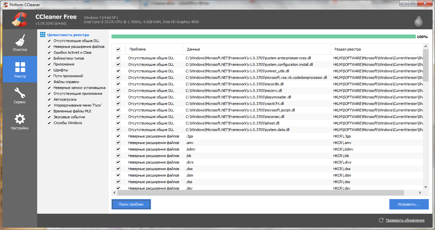Select the mscordbi.dll path cell
The image size is (435, 230).
235,84
